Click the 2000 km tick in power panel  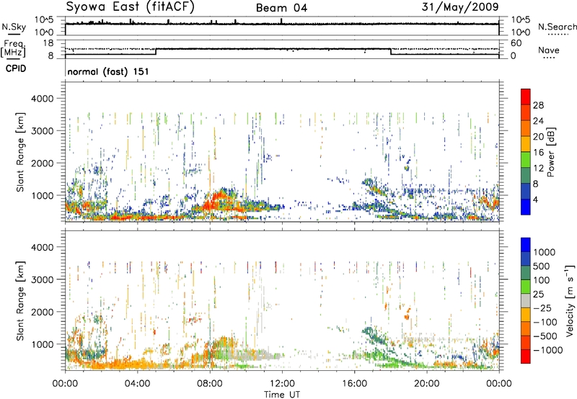[x=42, y=163]
